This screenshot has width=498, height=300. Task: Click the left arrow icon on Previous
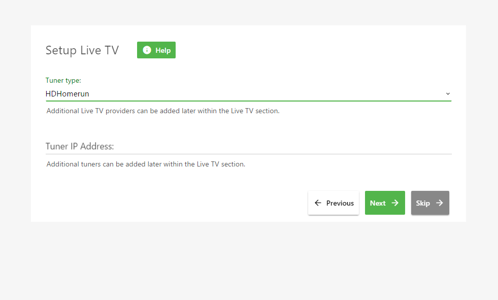(x=318, y=203)
